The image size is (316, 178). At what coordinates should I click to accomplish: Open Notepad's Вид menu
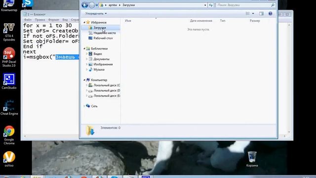[x=65, y=20]
